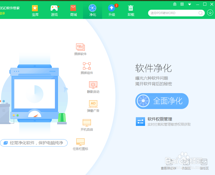This screenshot has width=215, height=175.
Task: Click the 全面净化 full purify button
Action: pyautogui.click(x=162, y=101)
